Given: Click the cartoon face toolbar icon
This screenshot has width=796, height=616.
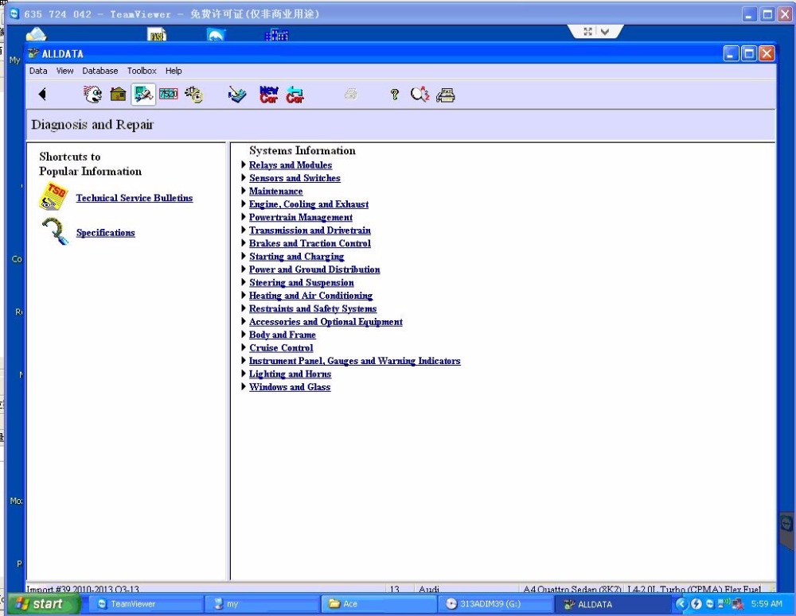Looking at the screenshot, I should click(x=92, y=95).
